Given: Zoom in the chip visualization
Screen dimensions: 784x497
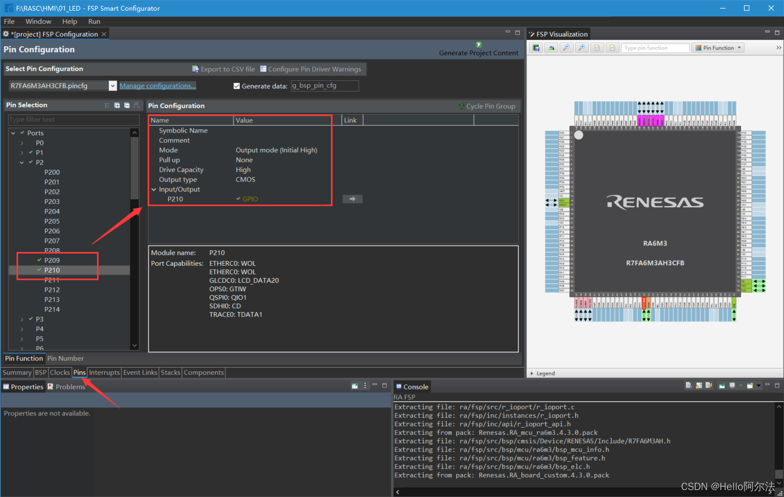Looking at the screenshot, I should click(x=582, y=48).
